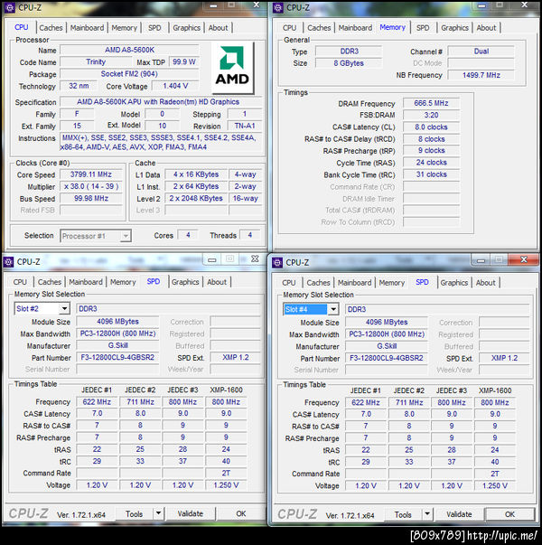Select About tab in bottom-right Slot #4 window

[486, 283]
